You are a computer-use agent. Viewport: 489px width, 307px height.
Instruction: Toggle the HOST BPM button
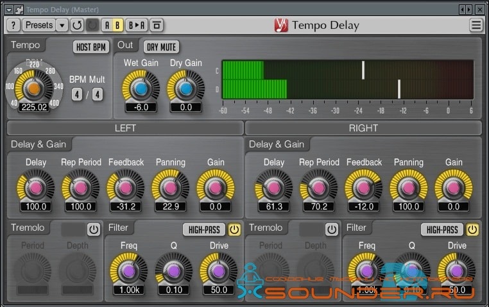[91, 47]
